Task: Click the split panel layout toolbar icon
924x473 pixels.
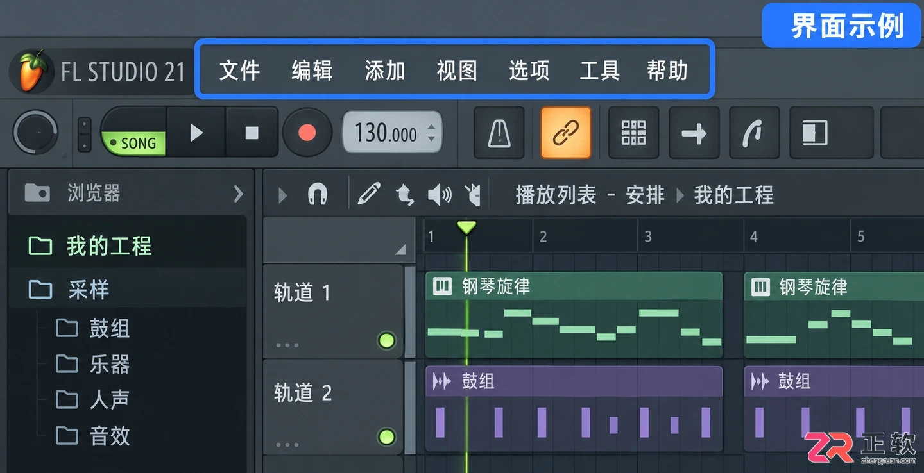Action: coord(815,133)
